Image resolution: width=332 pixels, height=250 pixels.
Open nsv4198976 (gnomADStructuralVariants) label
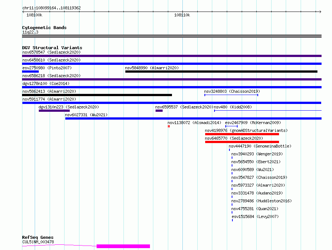click(x=246, y=130)
